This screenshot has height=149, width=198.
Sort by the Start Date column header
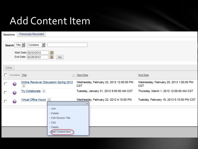[82, 75]
